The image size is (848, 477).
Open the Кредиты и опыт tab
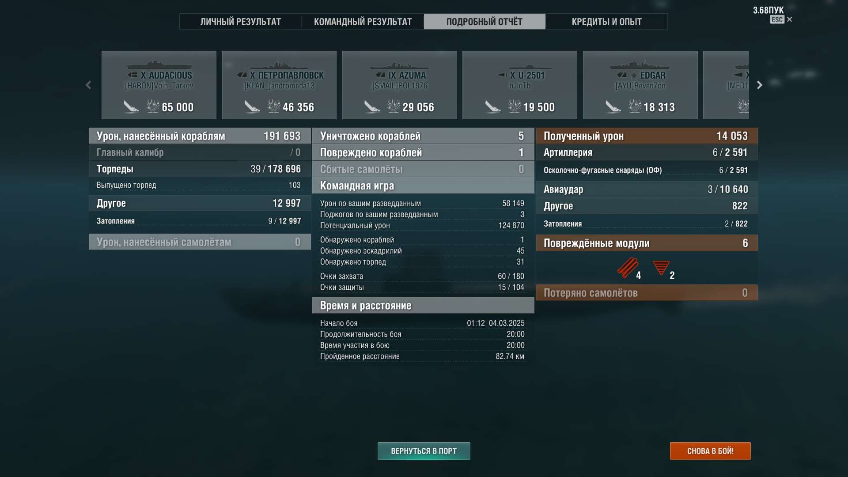pos(606,22)
